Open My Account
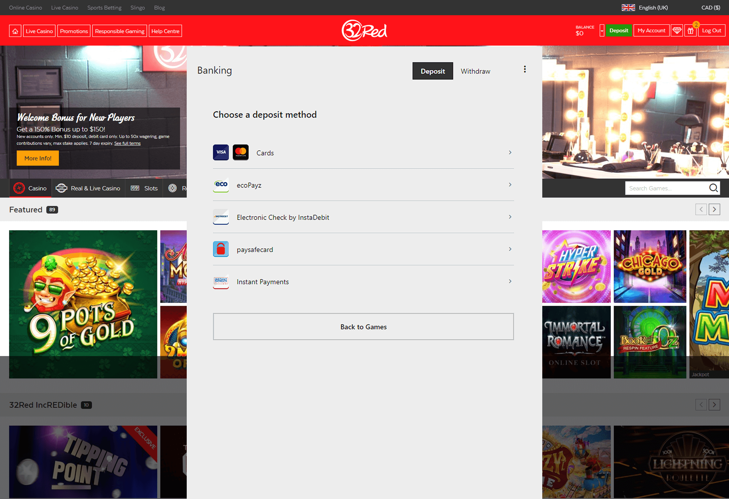Screen dimensions: 729x499 [x=651, y=31]
